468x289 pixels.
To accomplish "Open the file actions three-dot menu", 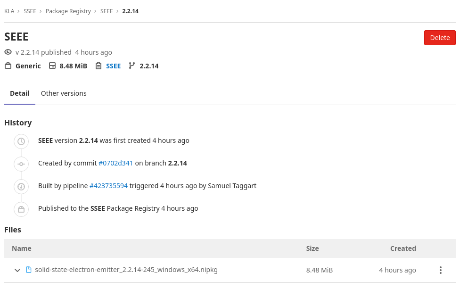I will (x=441, y=270).
